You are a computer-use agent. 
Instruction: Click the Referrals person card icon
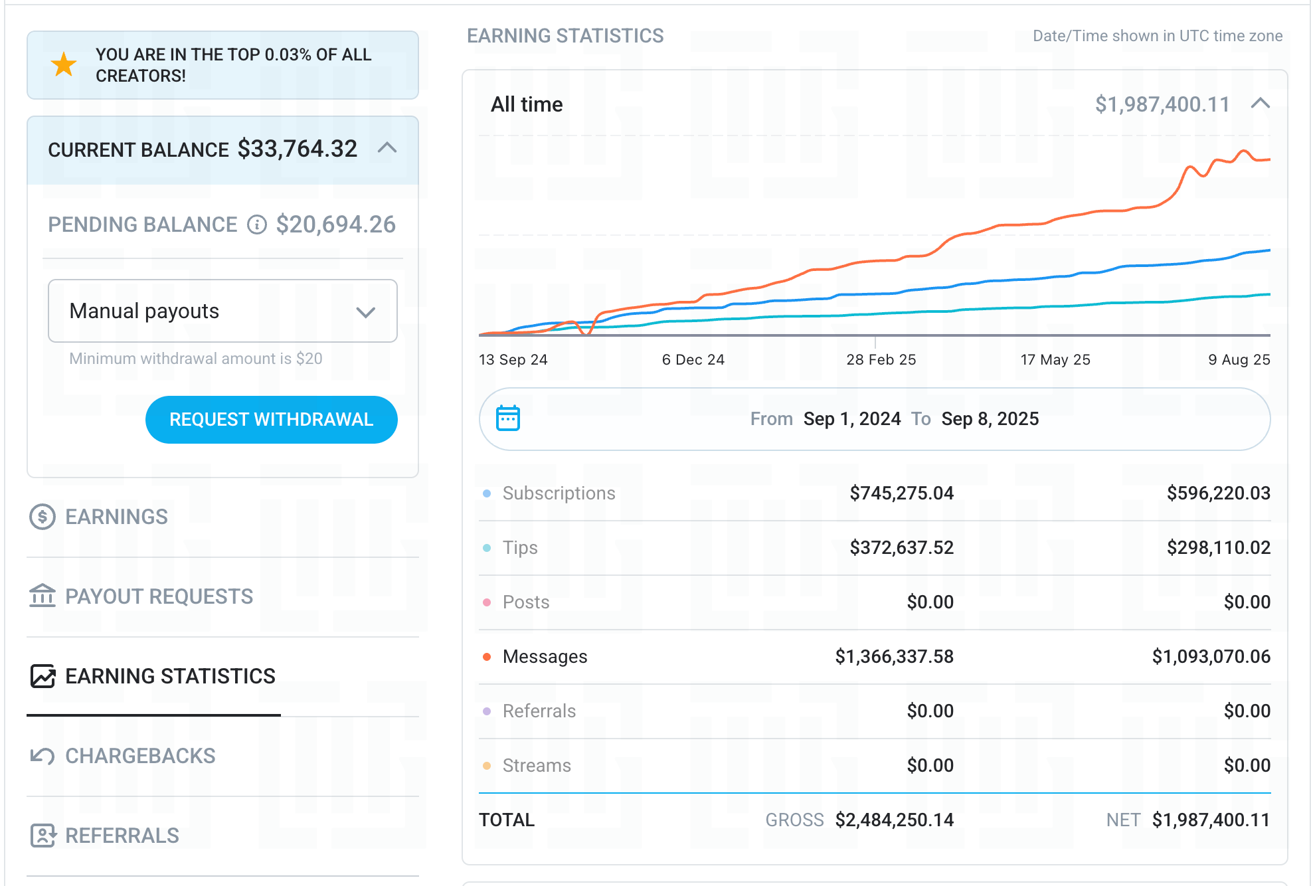(x=43, y=836)
